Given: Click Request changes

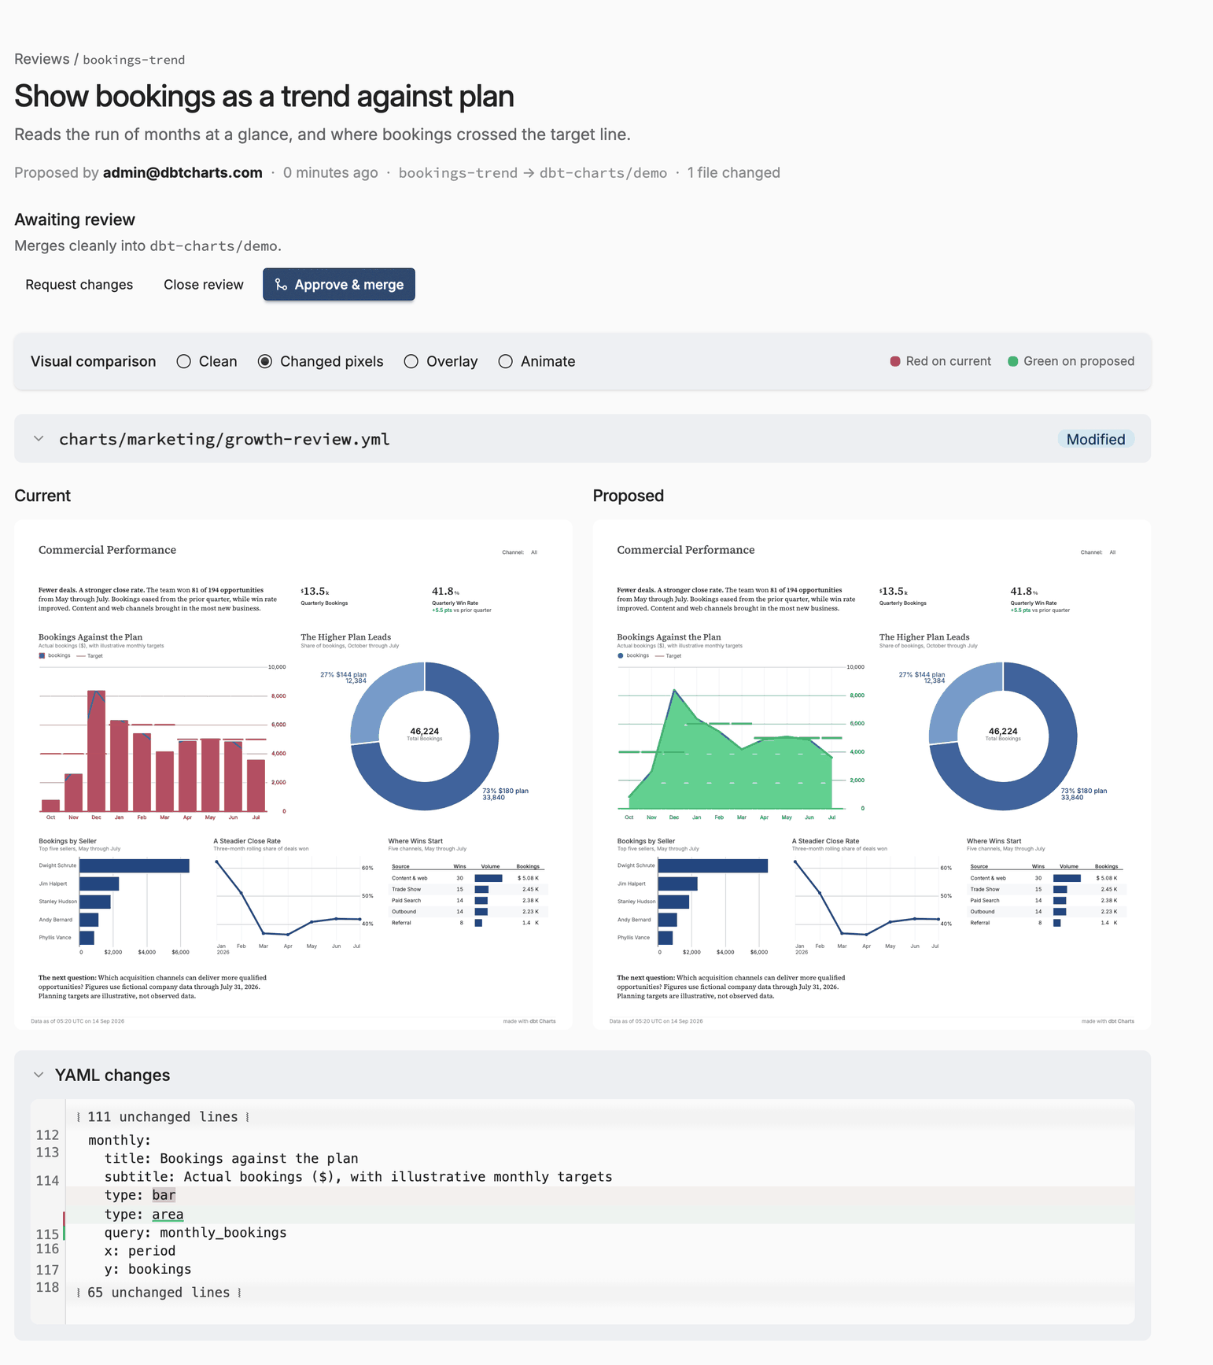Looking at the screenshot, I should click(x=79, y=285).
